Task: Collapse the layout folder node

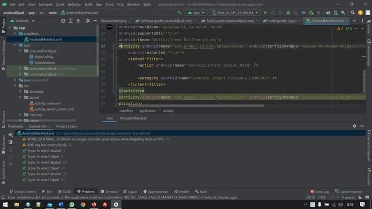Action: [20, 97]
